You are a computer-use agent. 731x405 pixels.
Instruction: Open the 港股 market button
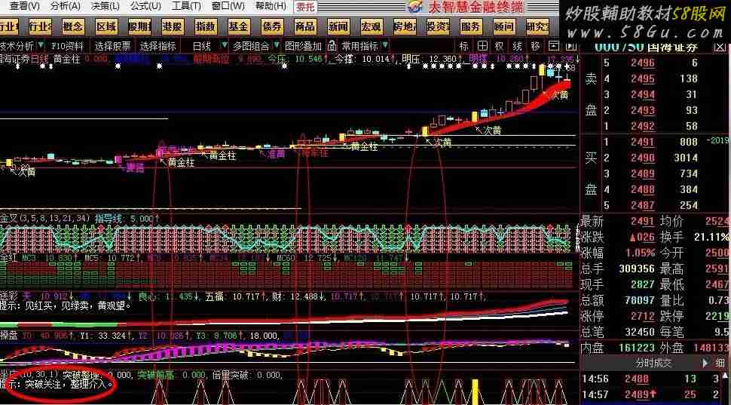pos(173,27)
